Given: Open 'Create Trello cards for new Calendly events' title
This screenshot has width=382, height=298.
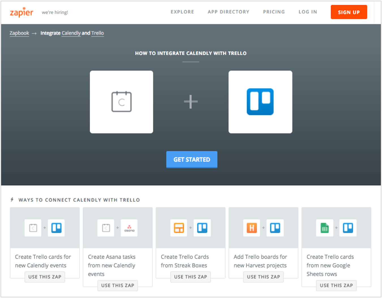Looking at the screenshot, I should (x=43, y=261).
